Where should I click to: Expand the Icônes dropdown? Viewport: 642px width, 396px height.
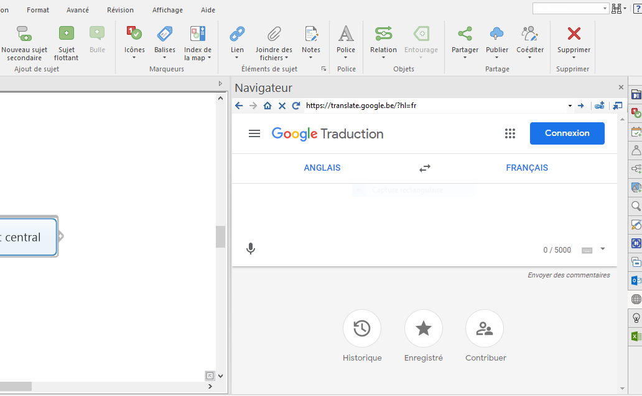[x=134, y=58]
